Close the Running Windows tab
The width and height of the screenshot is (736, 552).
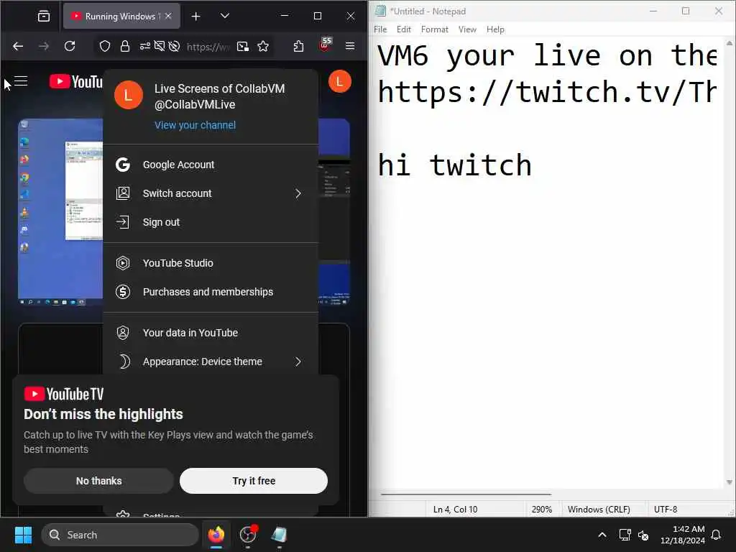click(168, 16)
